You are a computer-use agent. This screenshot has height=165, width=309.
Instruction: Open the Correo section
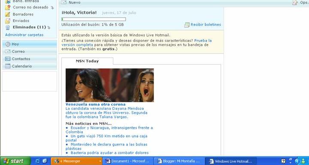click(30, 51)
